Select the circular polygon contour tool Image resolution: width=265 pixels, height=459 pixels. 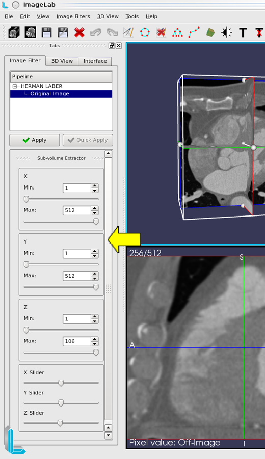click(145, 32)
